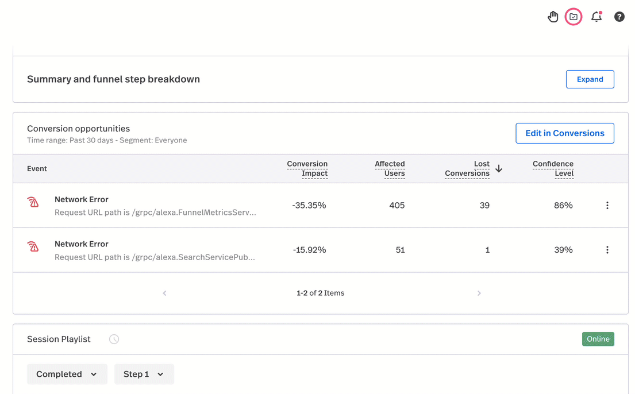This screenshot has height=394, width=635.
Task: Click the clock icon beside Session Playlist
Action: pos(114,339)
